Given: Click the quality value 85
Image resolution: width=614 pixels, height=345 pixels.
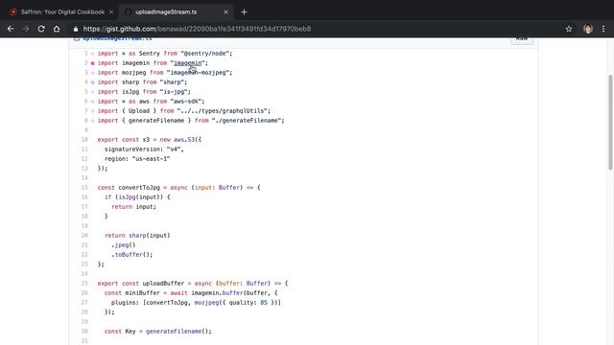Looking at the screenshot, I should [264, 303].
